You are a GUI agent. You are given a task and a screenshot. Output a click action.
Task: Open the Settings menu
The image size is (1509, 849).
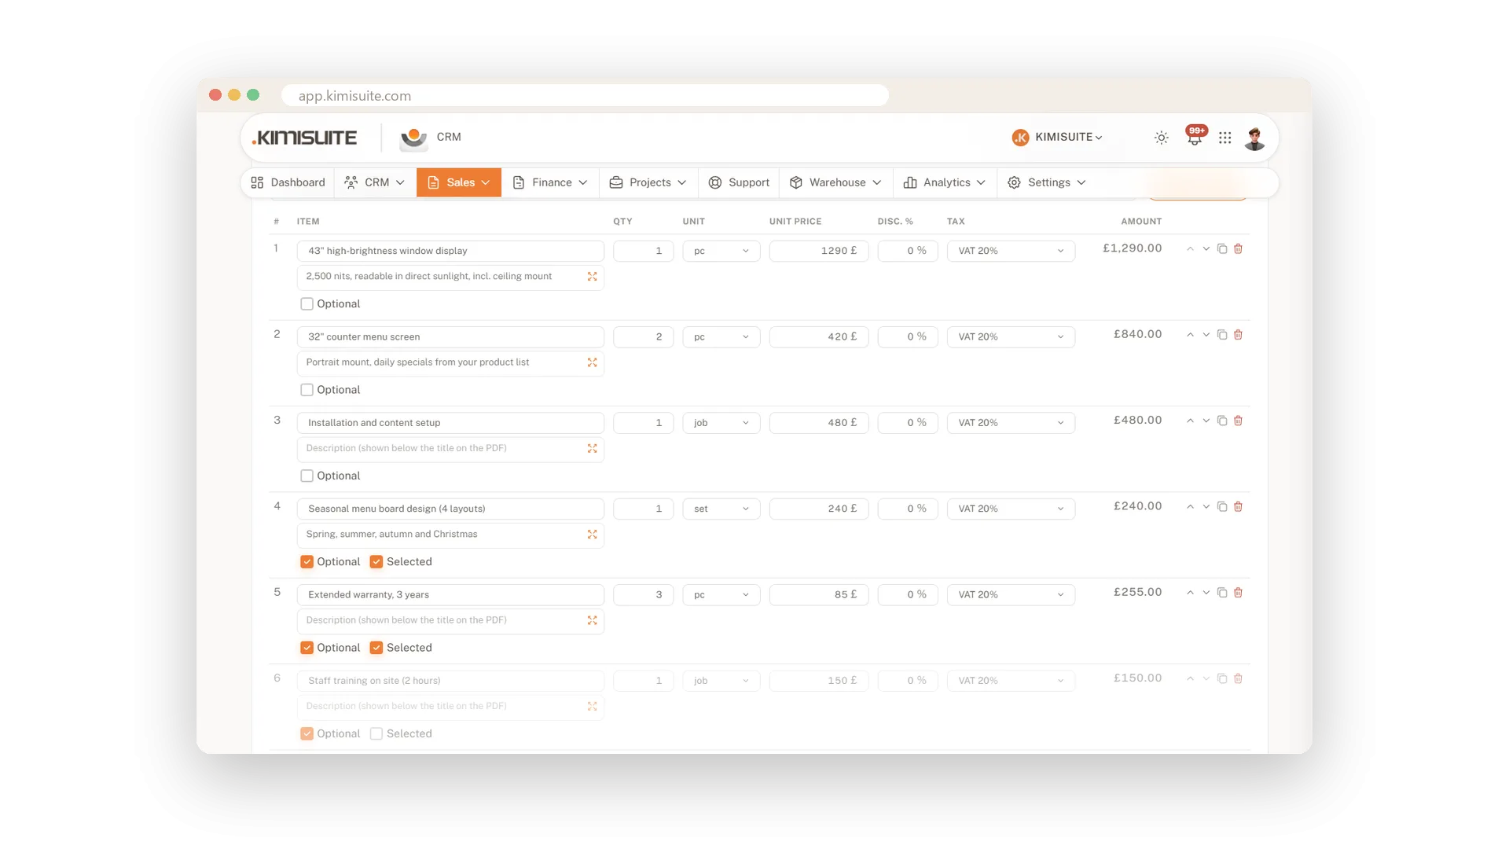tap(1047, 182)
